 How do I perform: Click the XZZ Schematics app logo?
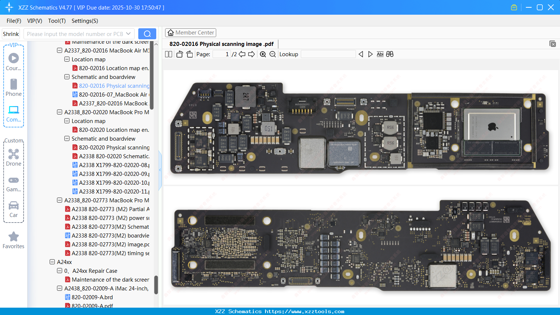click(9, 7)
